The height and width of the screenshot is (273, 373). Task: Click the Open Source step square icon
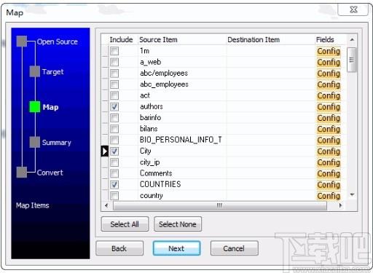(x=22, y=41)
